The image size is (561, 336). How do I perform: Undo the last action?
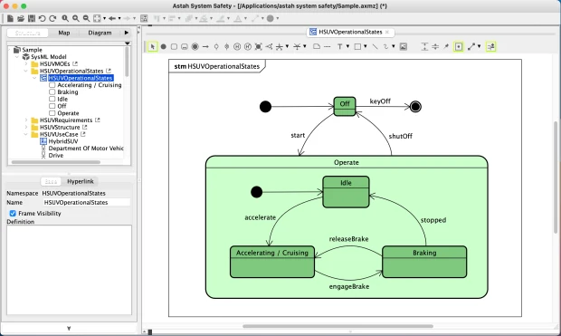coord(43,18)
